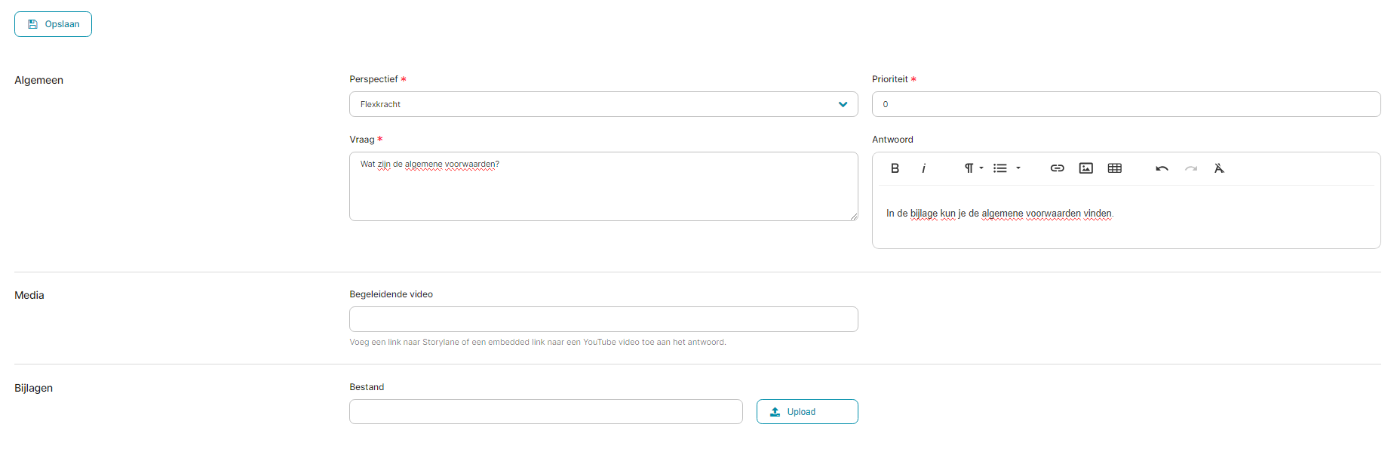The width and height of the screenshot is (1394, 449).
Task: Click the Begeleidende video link field
Action: 603,319
